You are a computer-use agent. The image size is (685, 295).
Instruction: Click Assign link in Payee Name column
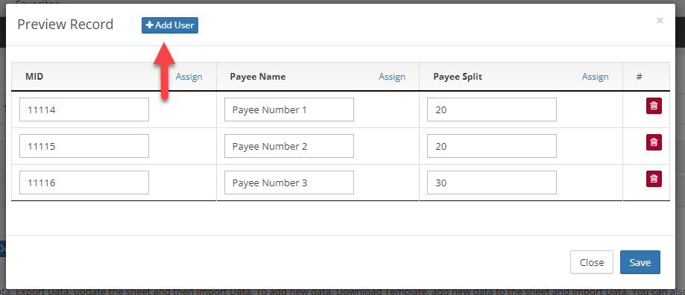coord(392,77)
